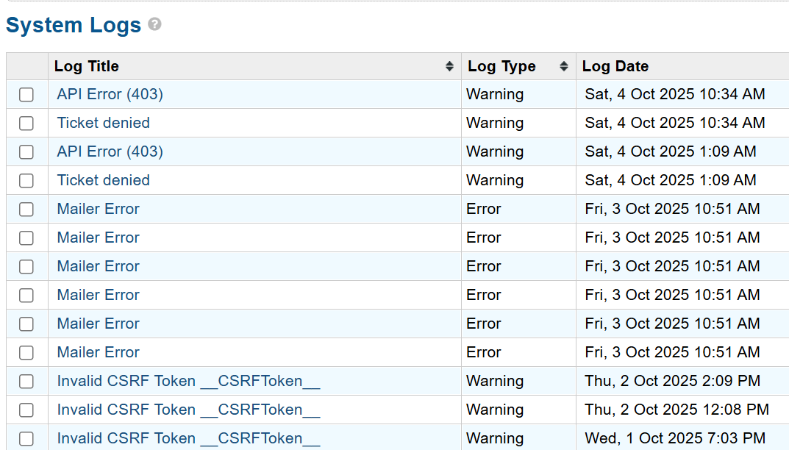Click the sort arrows in Log Title column

tap(449, 66)
